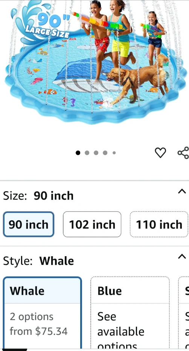
Task: Select the 90 inch size option
Action: [29, 224]
